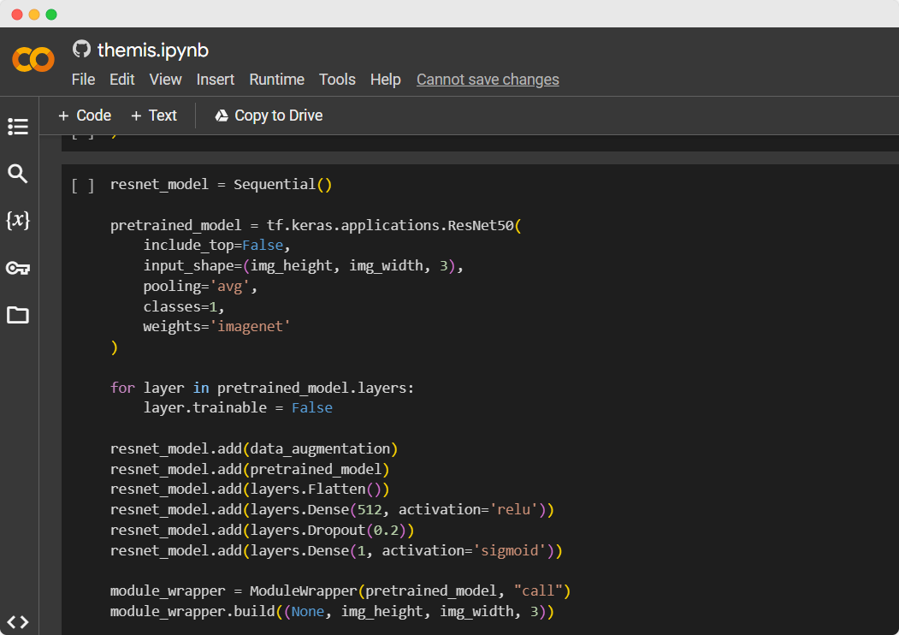Click the GitHub icon beside notebook title
This screenshot has height=635, width=899.
tap(81, 49)
